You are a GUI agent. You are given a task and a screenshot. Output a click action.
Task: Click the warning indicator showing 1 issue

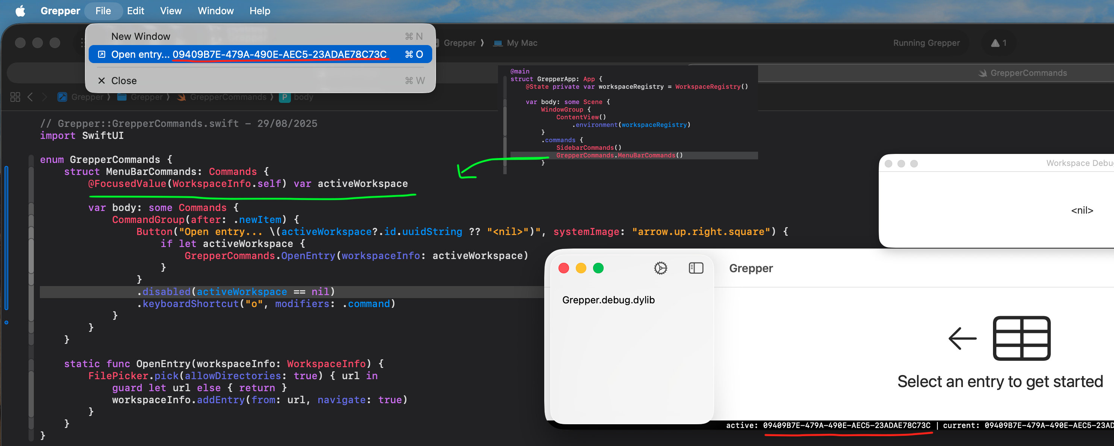point(999,43)
